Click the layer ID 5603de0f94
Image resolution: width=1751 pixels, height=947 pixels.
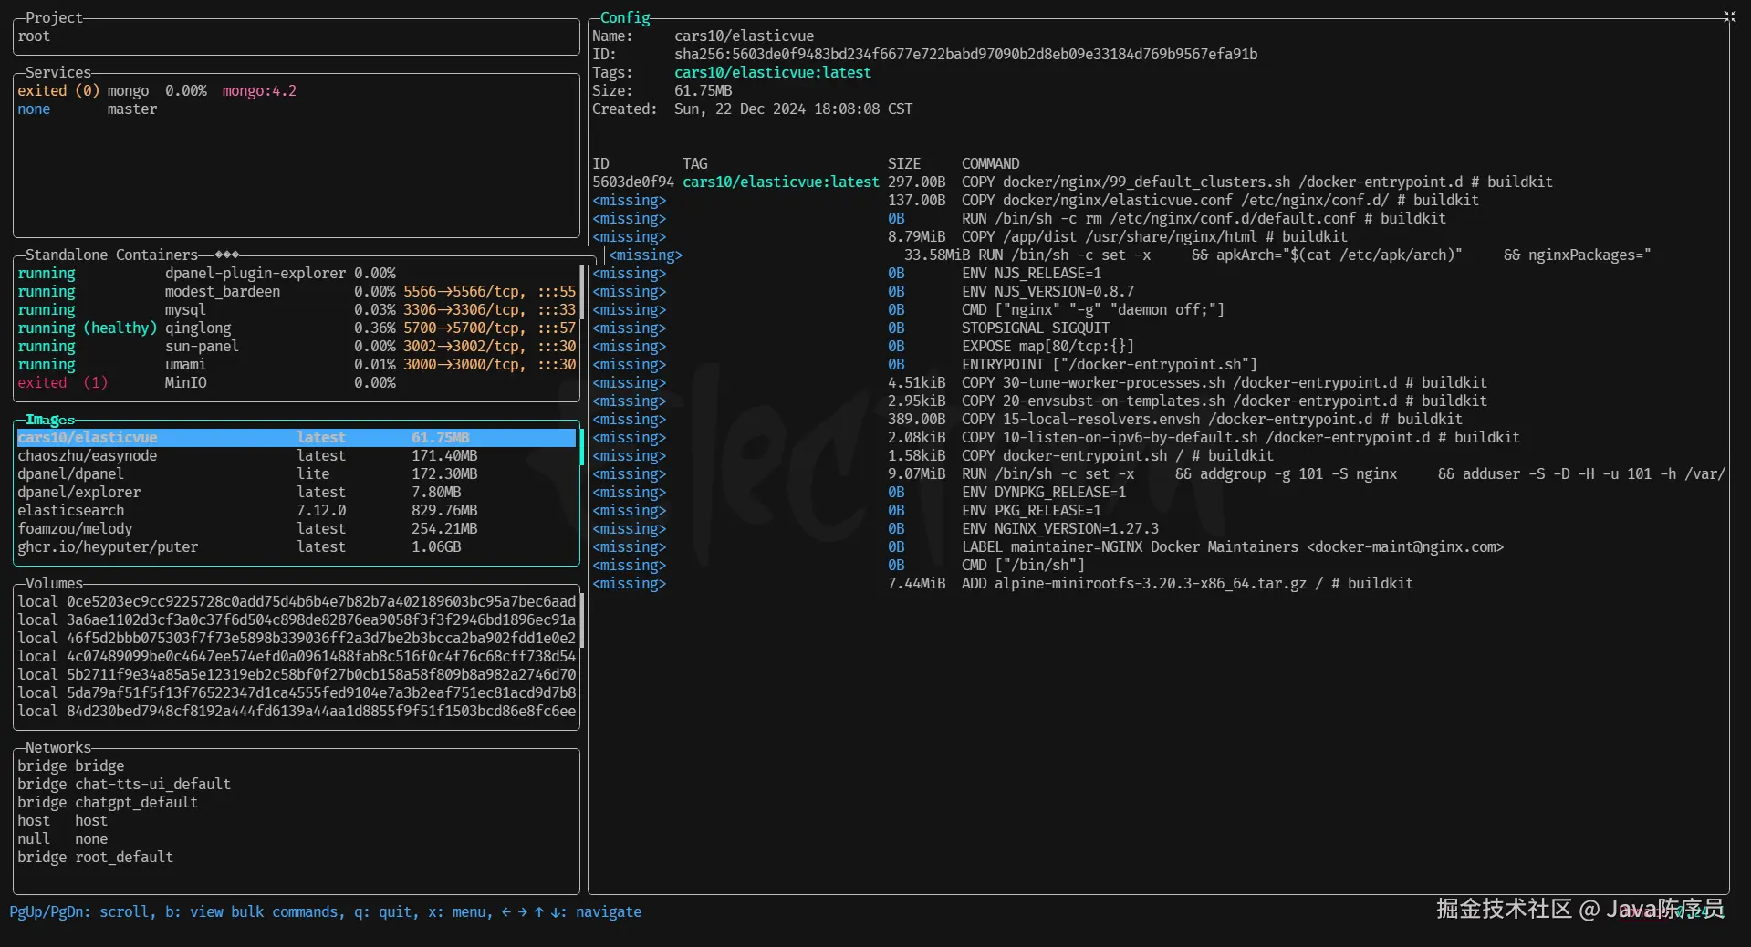coord(633,182)
